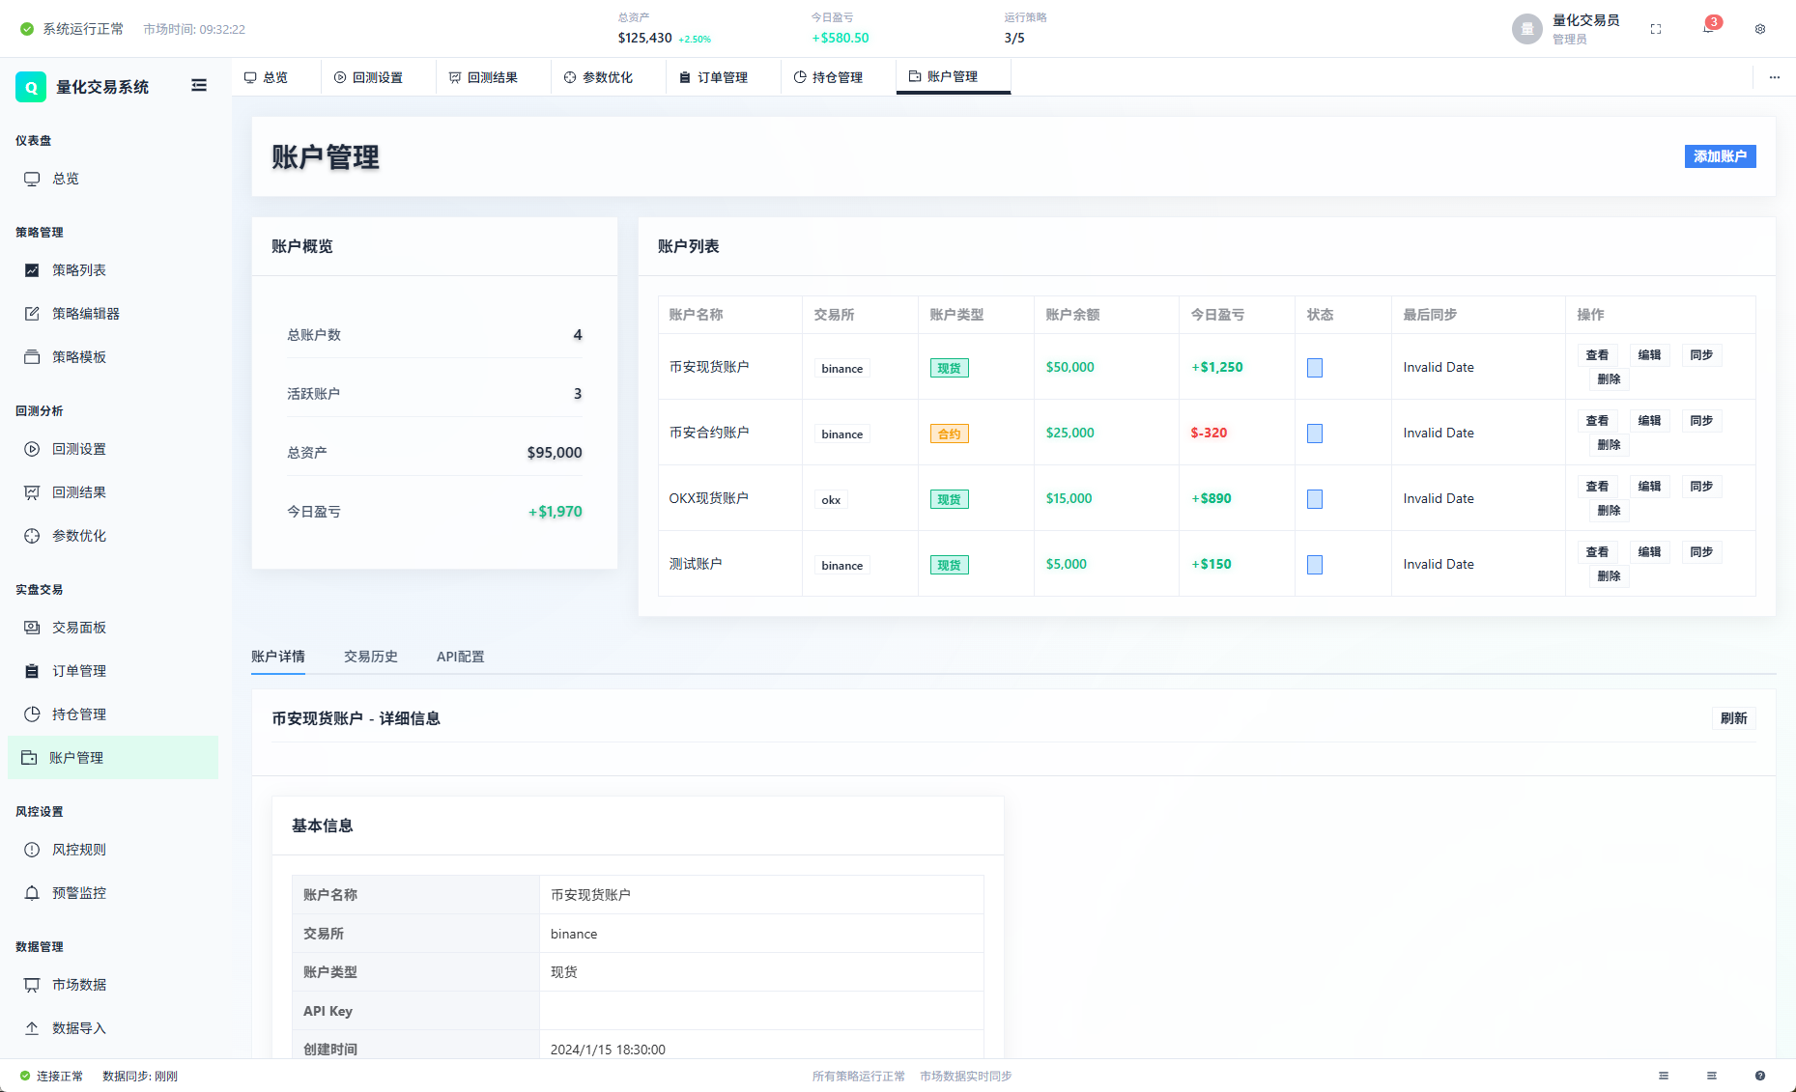Viewport: 1796px width, 1092px height.
Task: Click the $-320 profit value
Action: point(1209,433)
